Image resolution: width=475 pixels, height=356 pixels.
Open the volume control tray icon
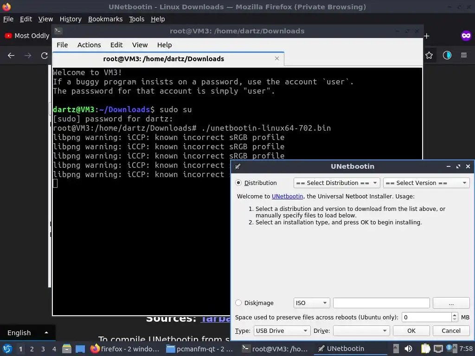[x=408, y=349]
